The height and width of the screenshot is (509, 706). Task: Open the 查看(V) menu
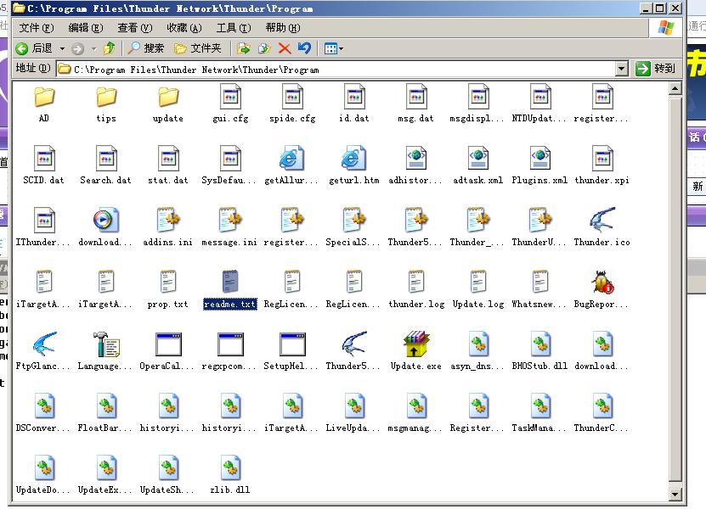[134, 28]
